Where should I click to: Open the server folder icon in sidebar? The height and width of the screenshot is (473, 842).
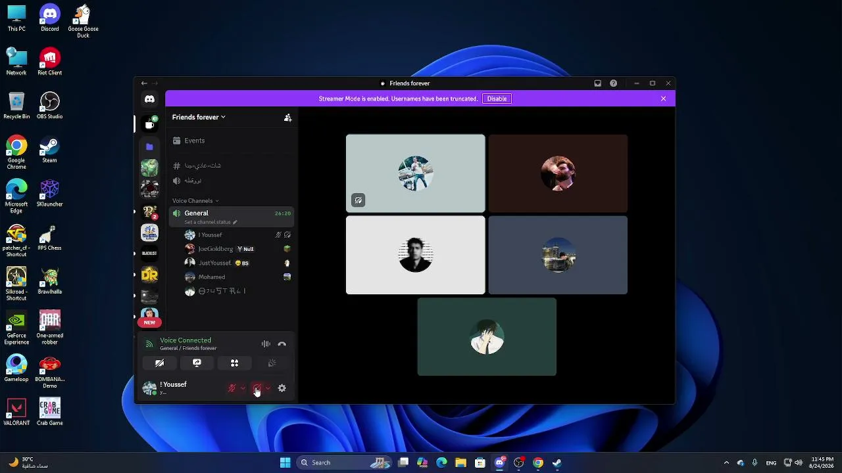point(149,146)
